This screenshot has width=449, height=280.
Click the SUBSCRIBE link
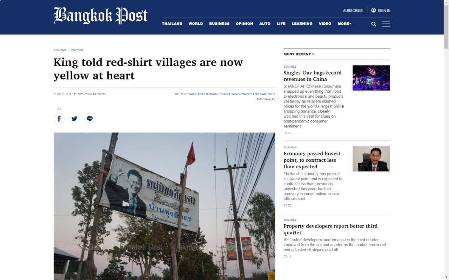353,10
